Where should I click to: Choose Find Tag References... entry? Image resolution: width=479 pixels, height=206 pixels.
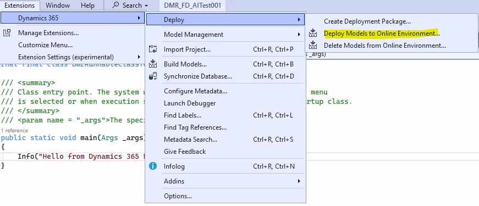point(225,127)
